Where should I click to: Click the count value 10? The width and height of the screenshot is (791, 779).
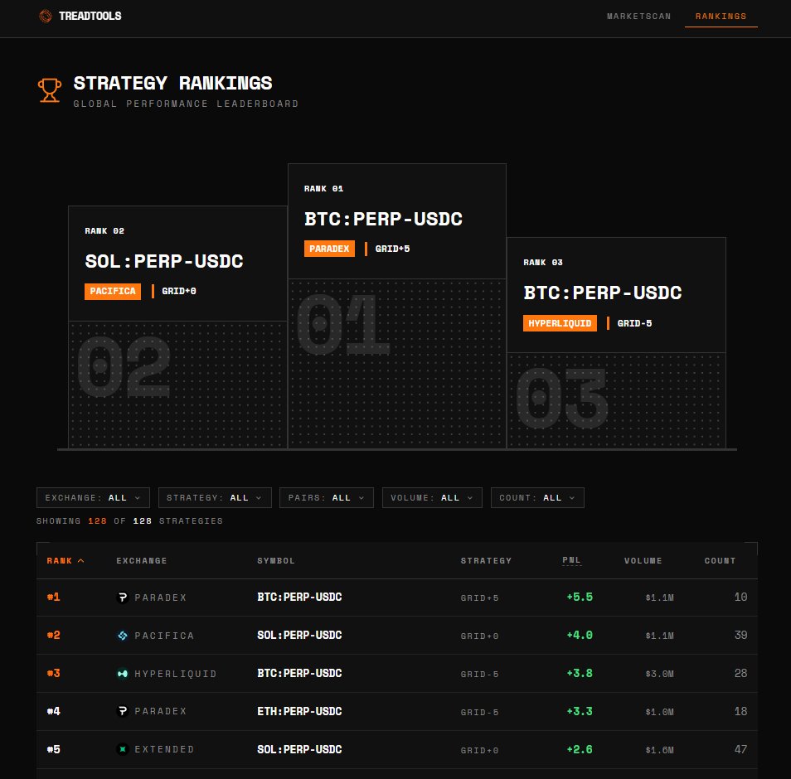coord(740,597)
